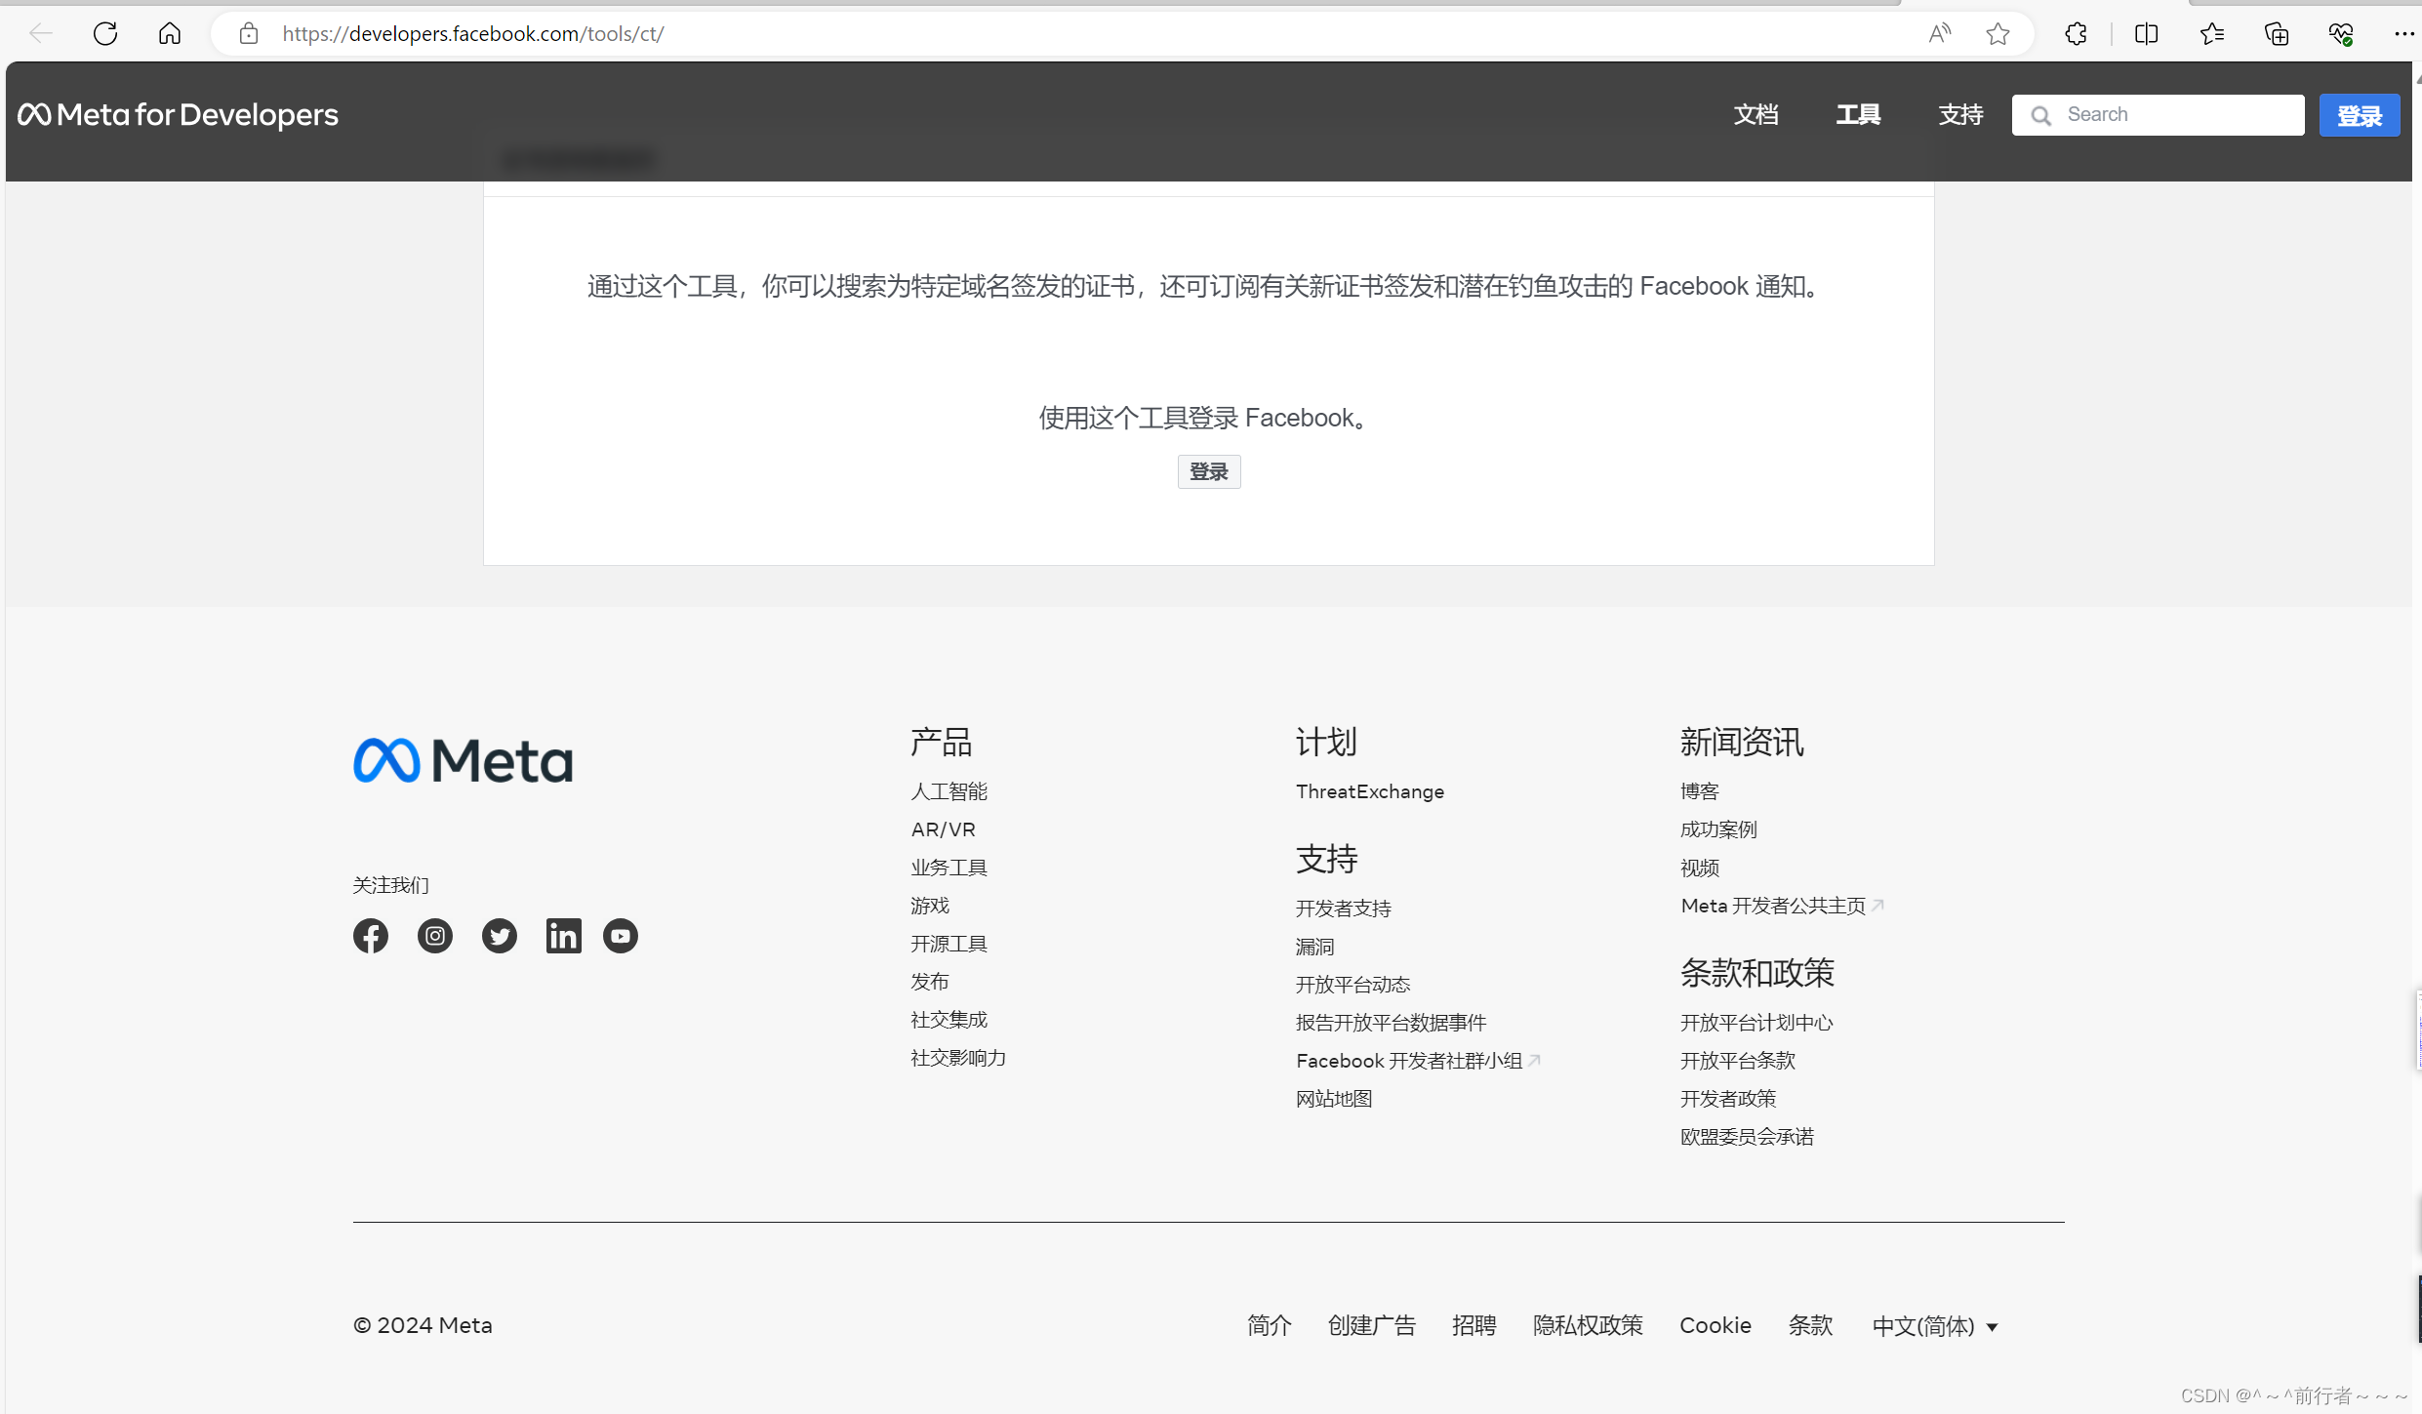The image size is (2422, 1414).
Task: Open the 隐私权政策 footer link
Action: click(x=1589, y=1325)
